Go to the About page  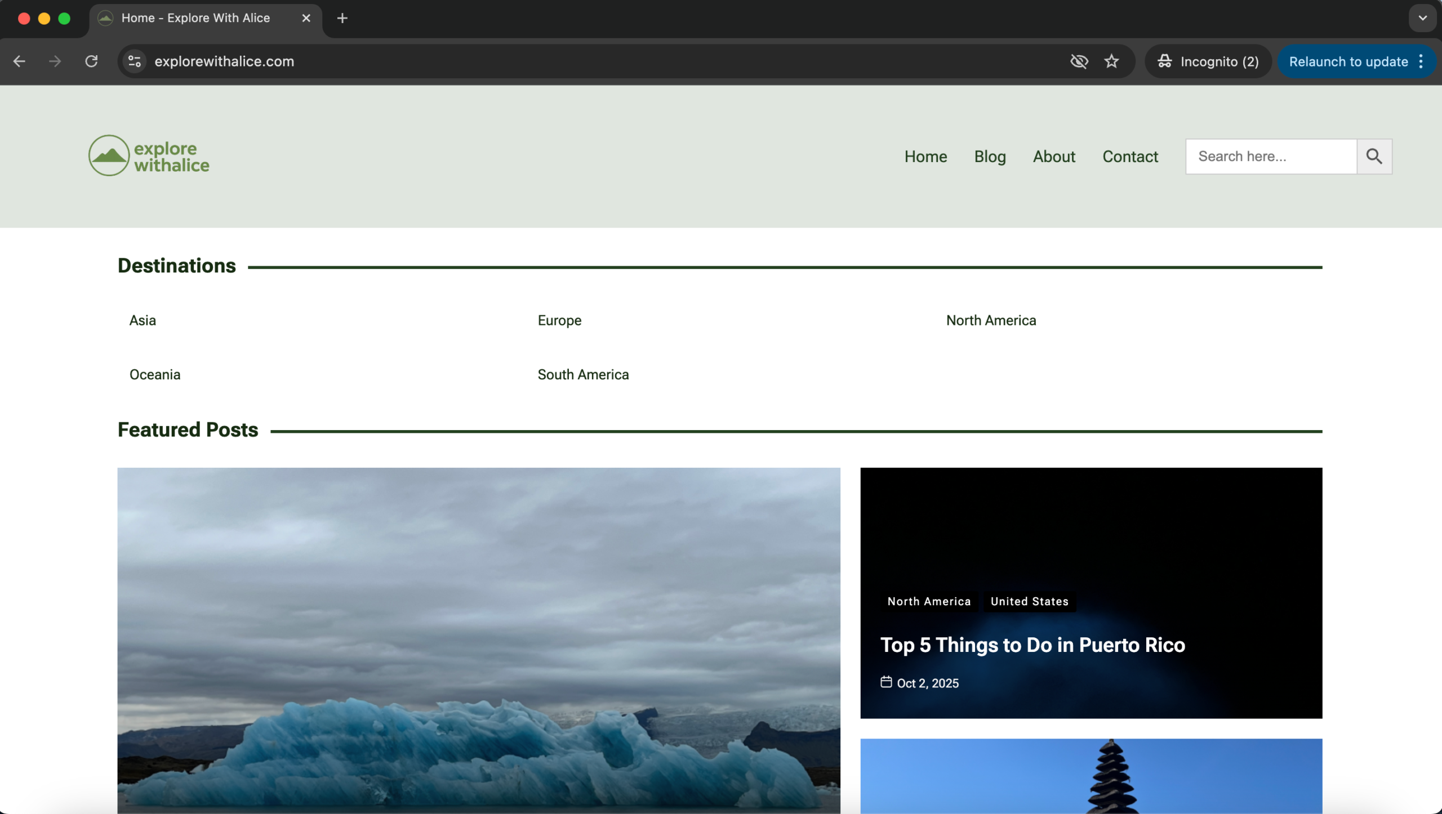point(1053,156)
